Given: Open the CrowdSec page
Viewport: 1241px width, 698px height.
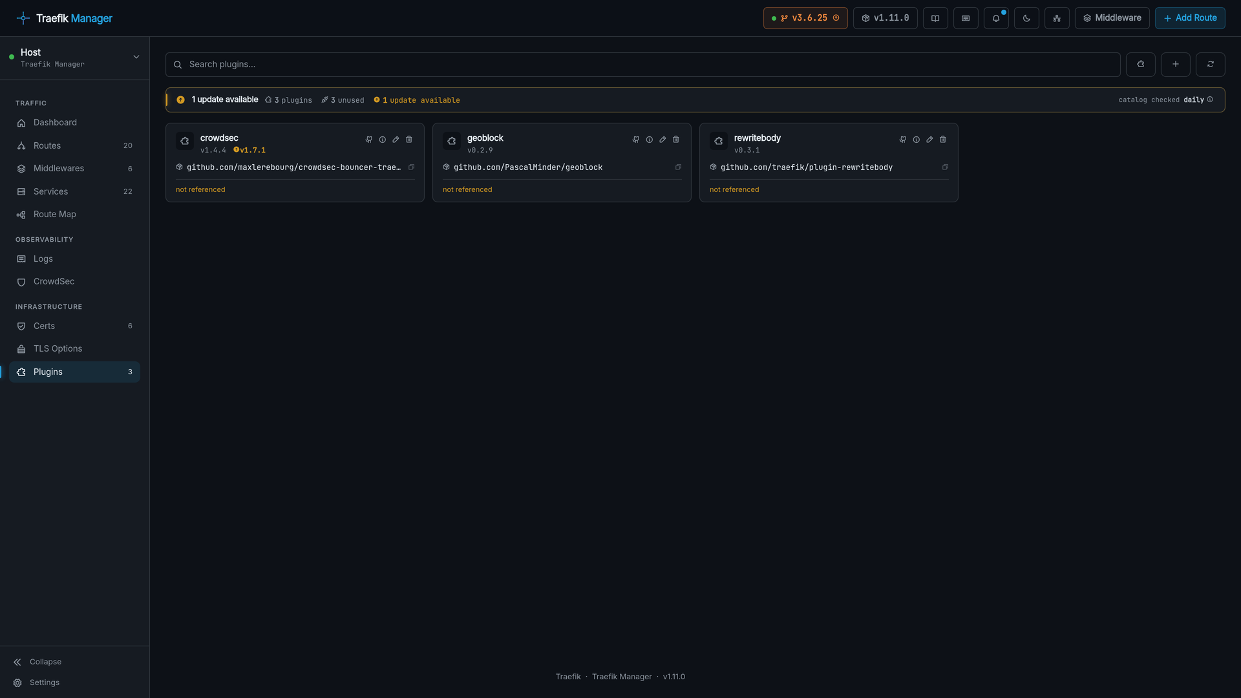Looking at the screenshot, I should pyautogui.click(x=74, y=282).
